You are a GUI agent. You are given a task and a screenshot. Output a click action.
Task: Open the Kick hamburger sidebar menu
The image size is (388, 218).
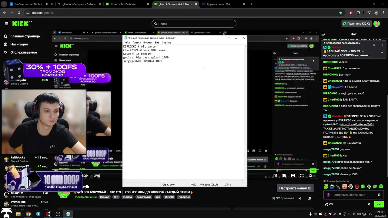click(6, 24)
